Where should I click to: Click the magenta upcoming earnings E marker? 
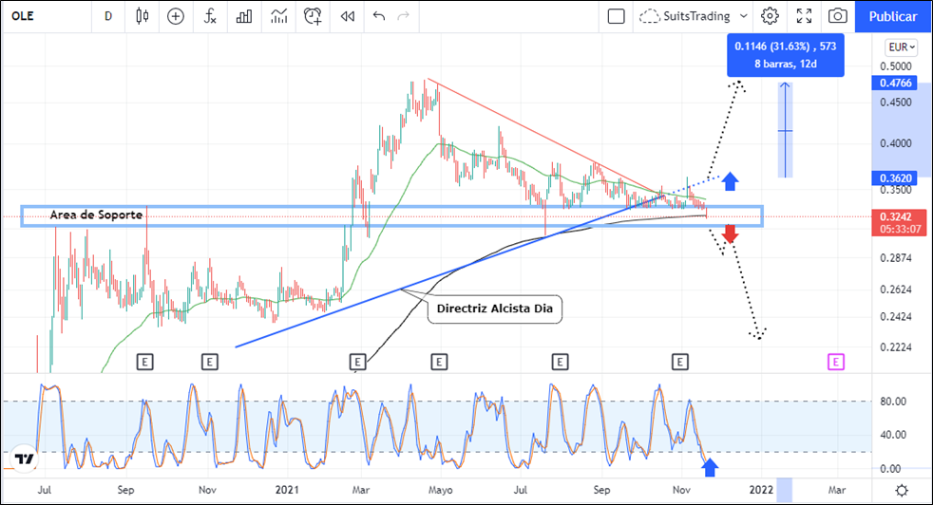coord(835,361)
